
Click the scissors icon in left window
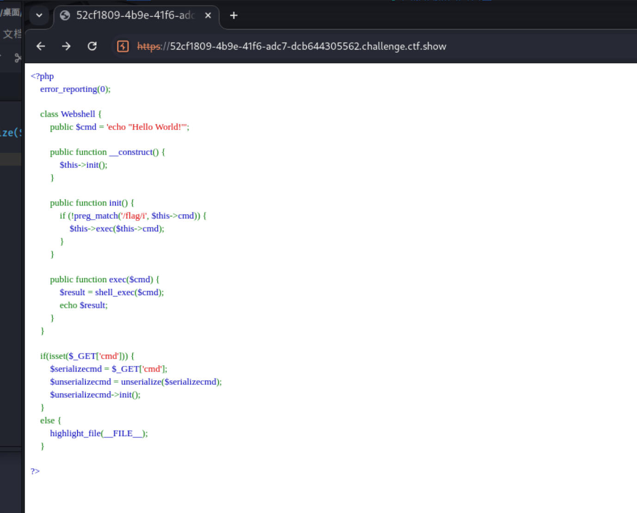pos(18,58)
